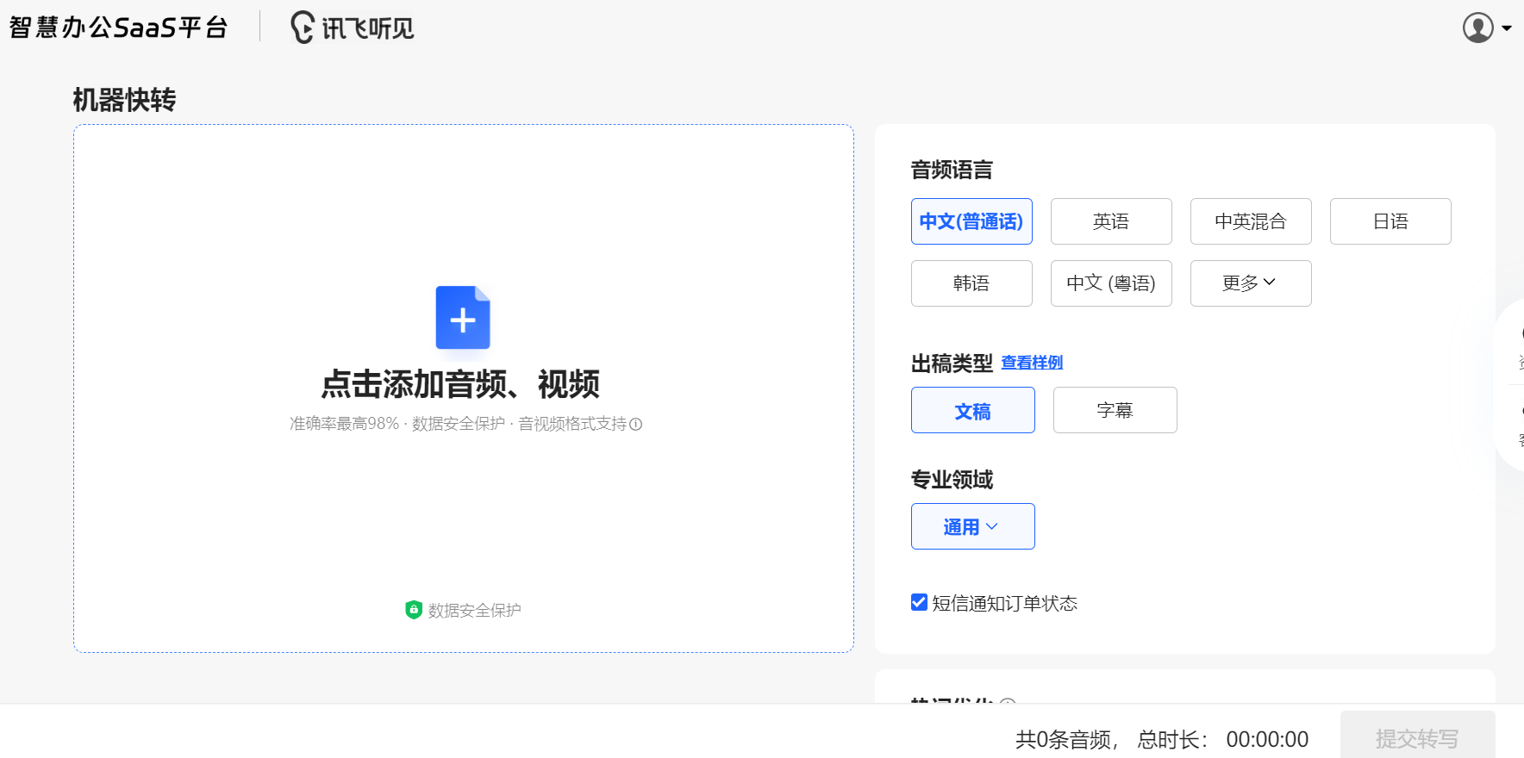Click the 讯飞听见 logo
The height and width of the screenshot is (758, 1524).
point(352,28)
